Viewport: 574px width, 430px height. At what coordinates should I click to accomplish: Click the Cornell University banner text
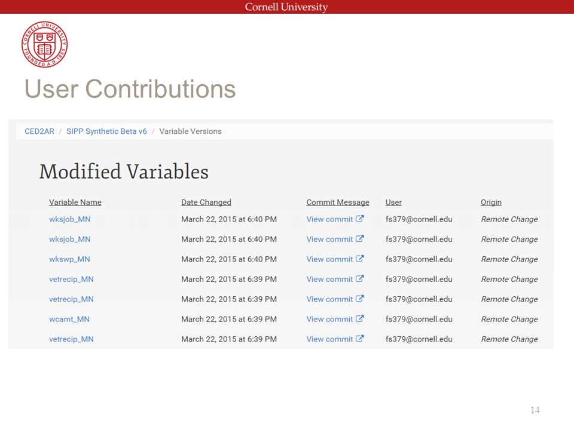click(286, 7)
